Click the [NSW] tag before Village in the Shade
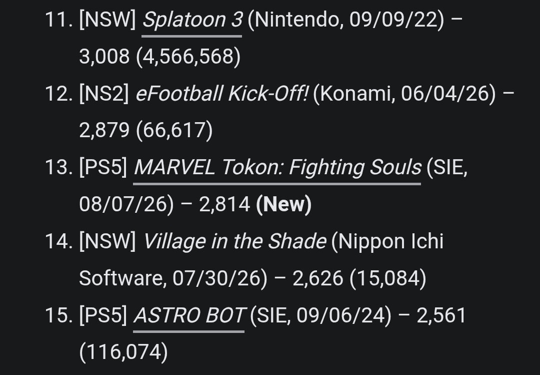540x375 pixels. click(x=107, y=241)
